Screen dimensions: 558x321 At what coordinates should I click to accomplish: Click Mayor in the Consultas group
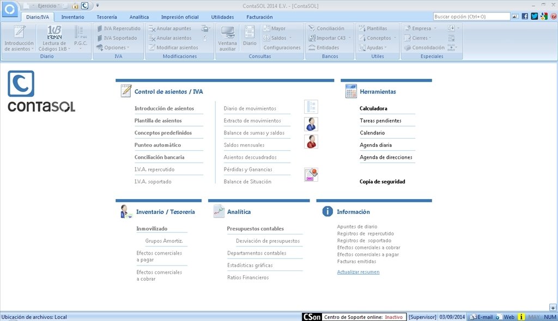275,28
